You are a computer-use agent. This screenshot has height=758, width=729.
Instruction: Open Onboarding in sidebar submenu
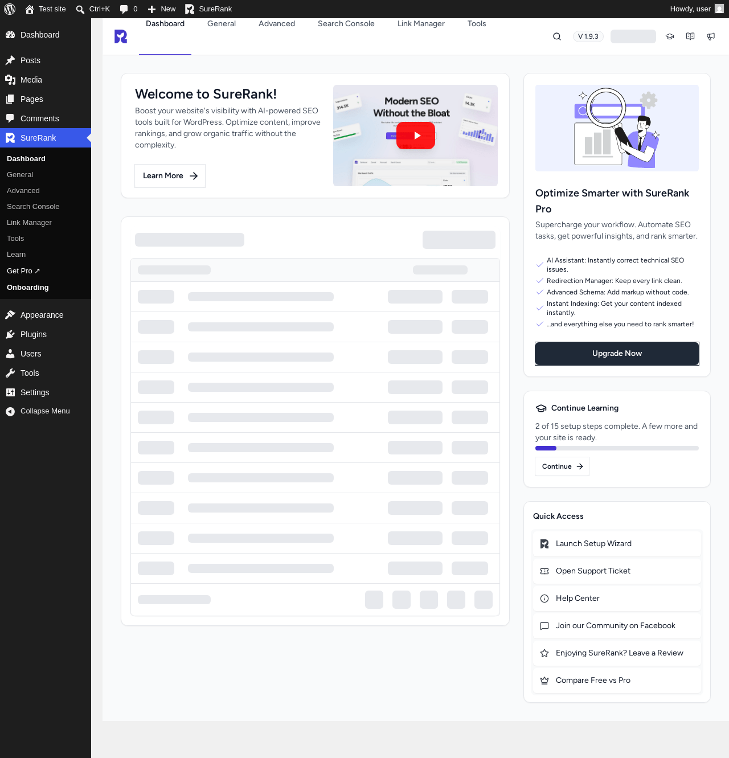(28, 288)
